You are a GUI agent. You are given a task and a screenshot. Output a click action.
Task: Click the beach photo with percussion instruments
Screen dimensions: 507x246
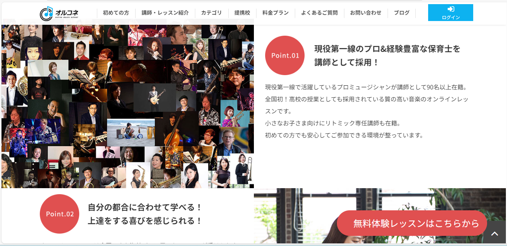pyautogui.click(x=131, y=132)
